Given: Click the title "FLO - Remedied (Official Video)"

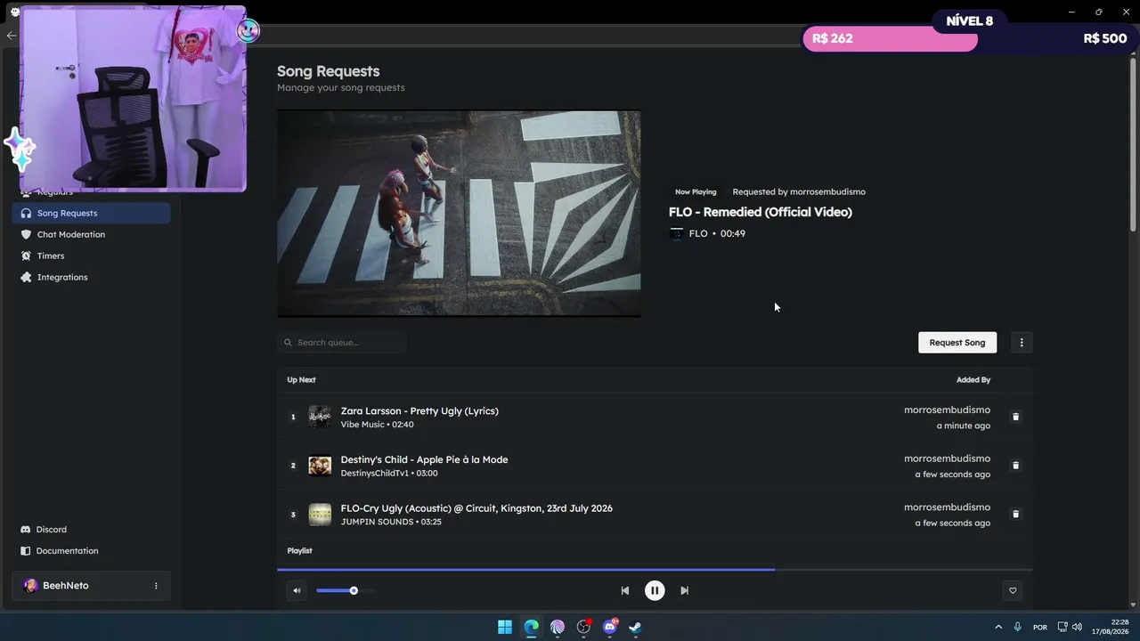Looking at the screenshot, I should [761, 212].
